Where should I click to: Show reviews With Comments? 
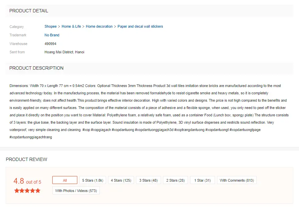pos(237,180)
